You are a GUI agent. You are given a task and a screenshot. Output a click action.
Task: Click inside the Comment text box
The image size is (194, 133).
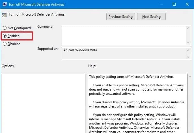[x=124, y=35]
